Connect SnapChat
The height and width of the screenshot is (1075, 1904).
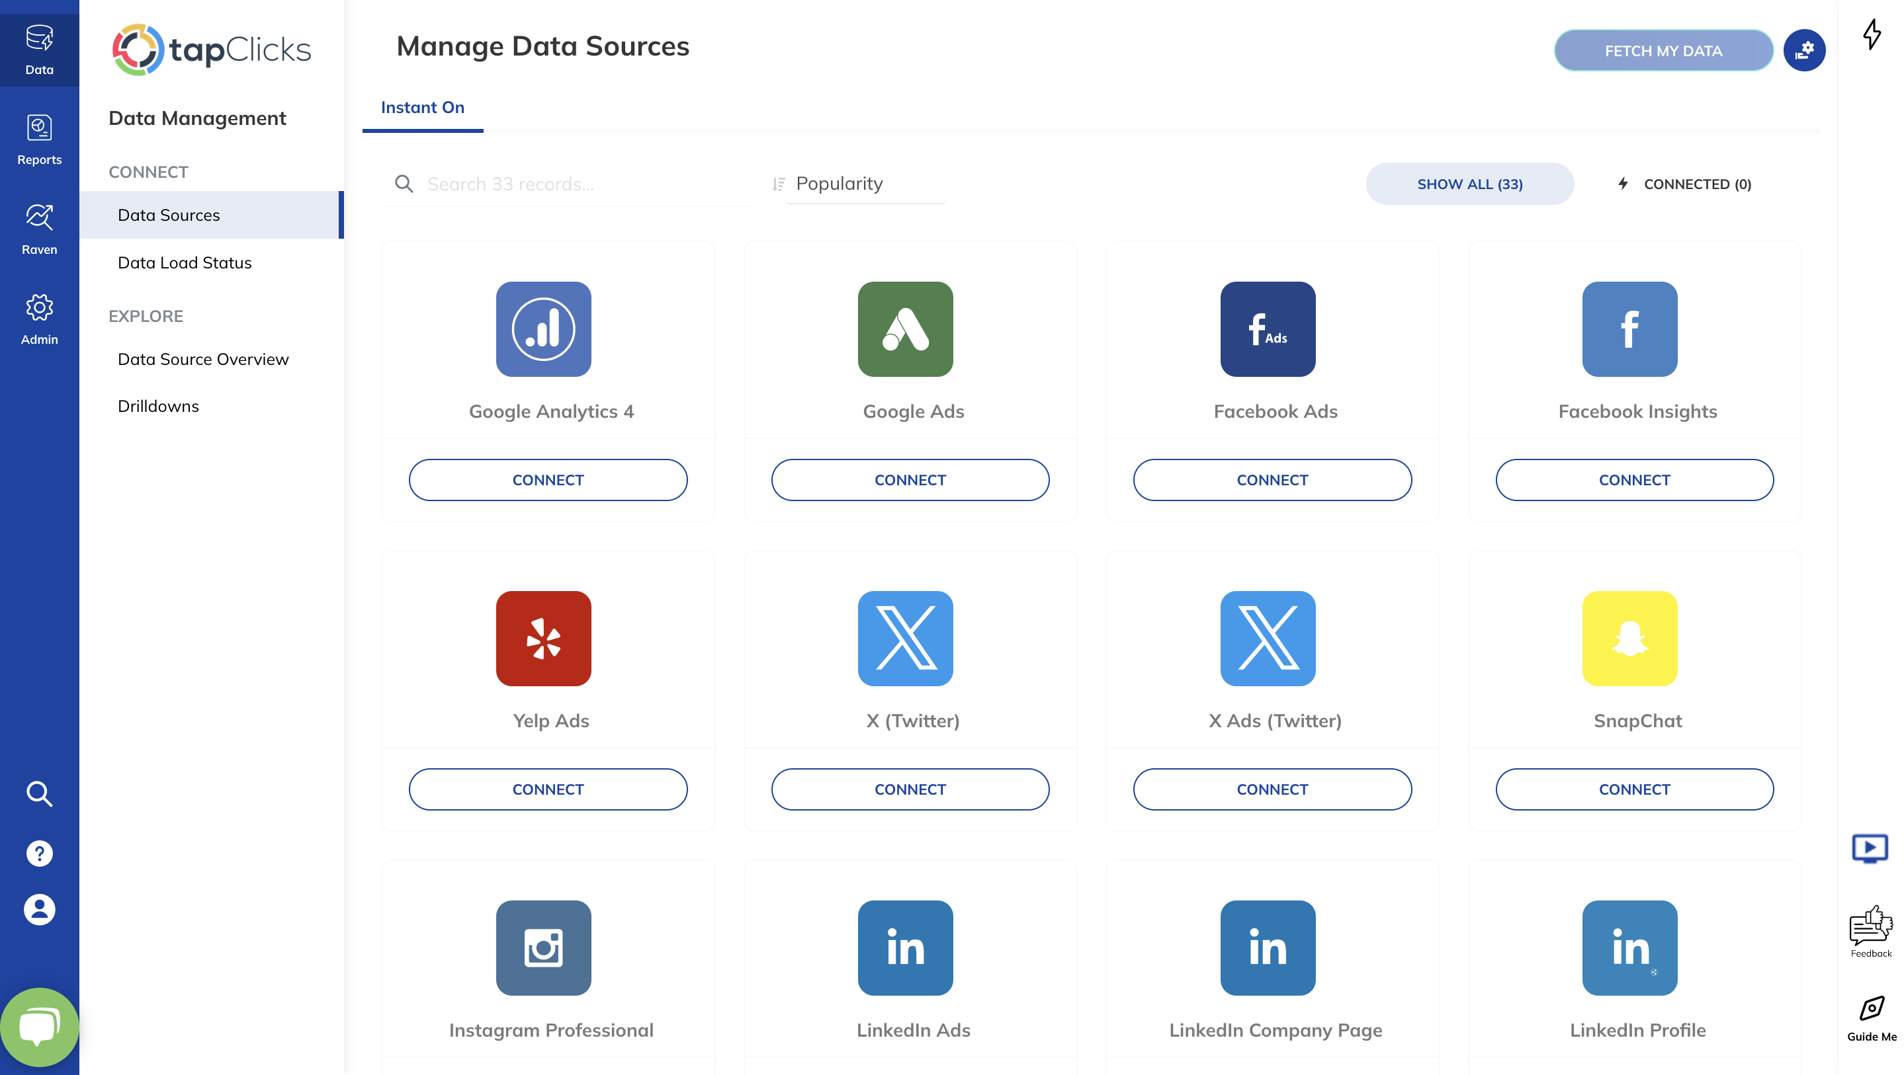coord(1634,790)
